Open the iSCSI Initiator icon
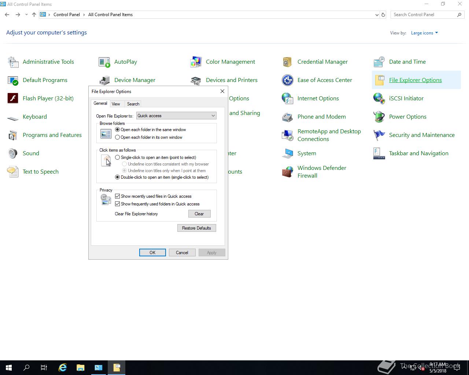Viewport: 469px width, 375px height. [x=379, y=99]
